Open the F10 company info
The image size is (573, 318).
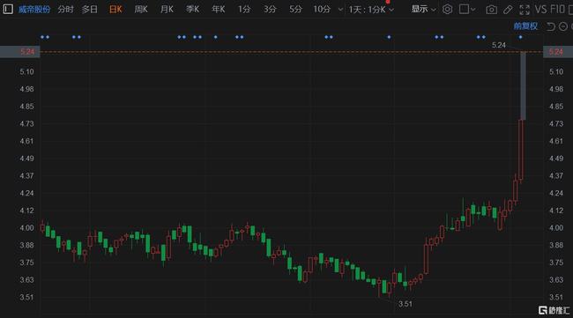557,9
